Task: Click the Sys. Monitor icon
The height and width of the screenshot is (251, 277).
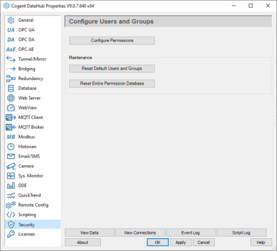Action: click(x=11, y=176)
